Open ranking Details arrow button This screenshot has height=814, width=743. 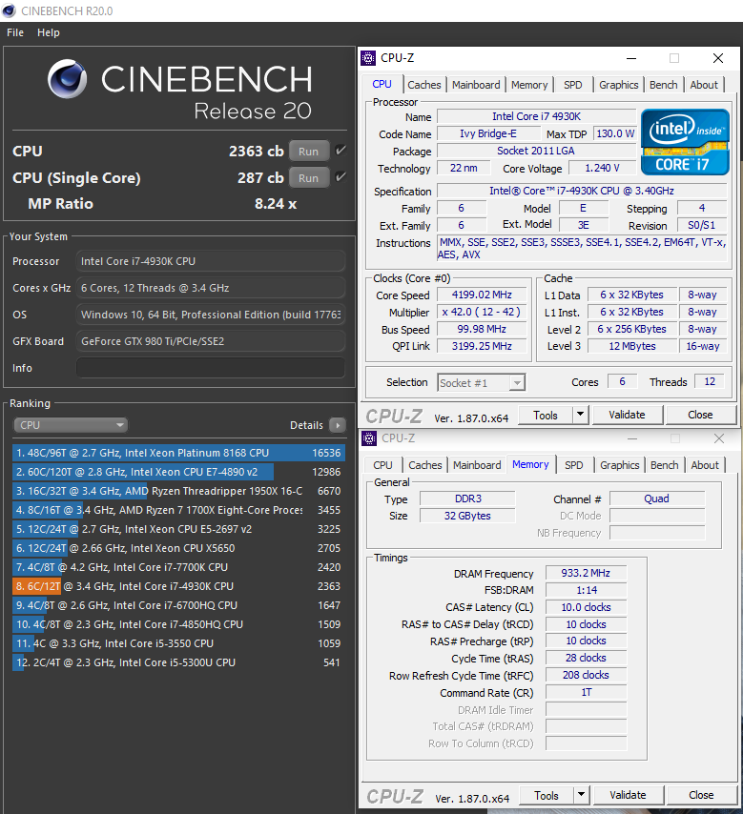pyautogui.click(x=338, y=425)
